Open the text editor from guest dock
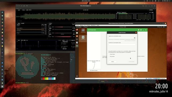172x97 pixels. [77, 43]
